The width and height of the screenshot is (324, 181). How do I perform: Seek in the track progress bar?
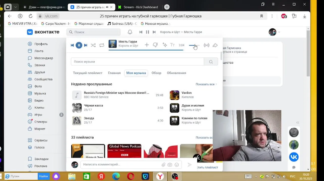click(146, 50)
